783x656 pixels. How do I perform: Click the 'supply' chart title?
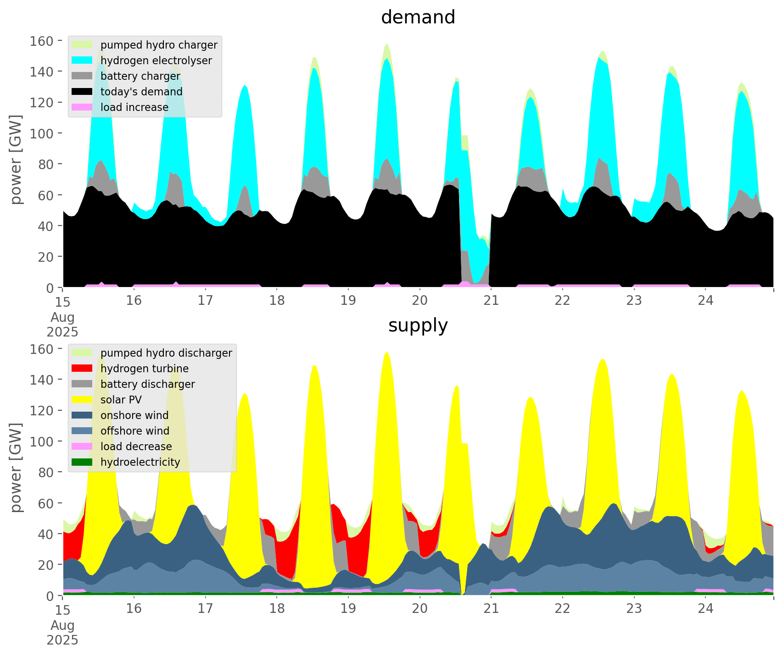(x=418, y=325)
